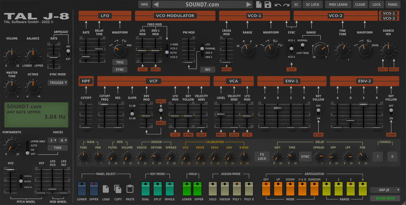Toggle VCO-2 NORMAL/LOW FREQ switch
The image size is (406, 205).
point(303,47)
